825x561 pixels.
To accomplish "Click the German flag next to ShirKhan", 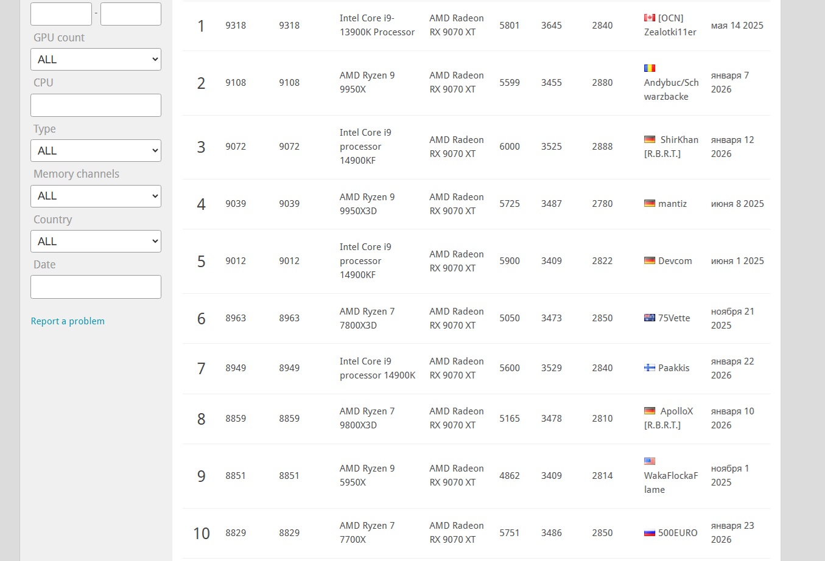I will coord(650,140).
